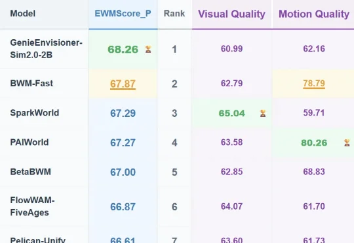Screen dimensions: 354x243
Task: Click the EWMScore_P value 67.00
Action: point(123,172)
